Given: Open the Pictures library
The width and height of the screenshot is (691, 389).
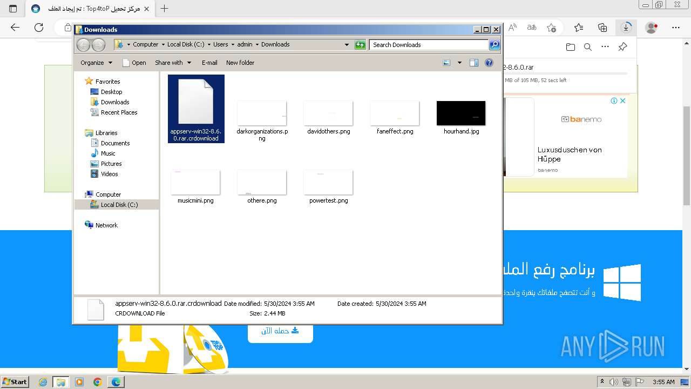Looking at the screenshot, I should click(111, 164).
